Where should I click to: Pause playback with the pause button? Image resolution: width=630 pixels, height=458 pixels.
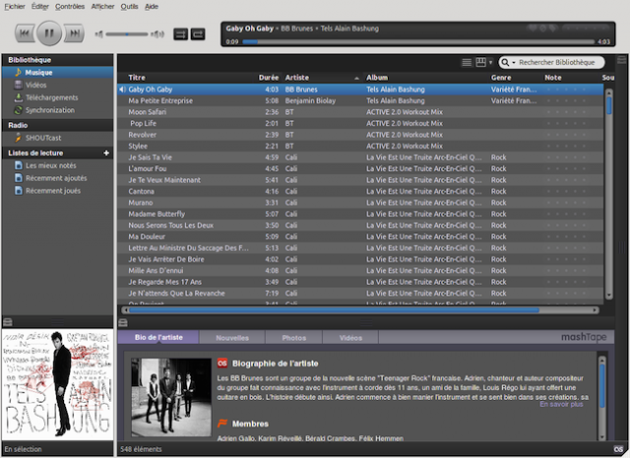pos(49,33)
